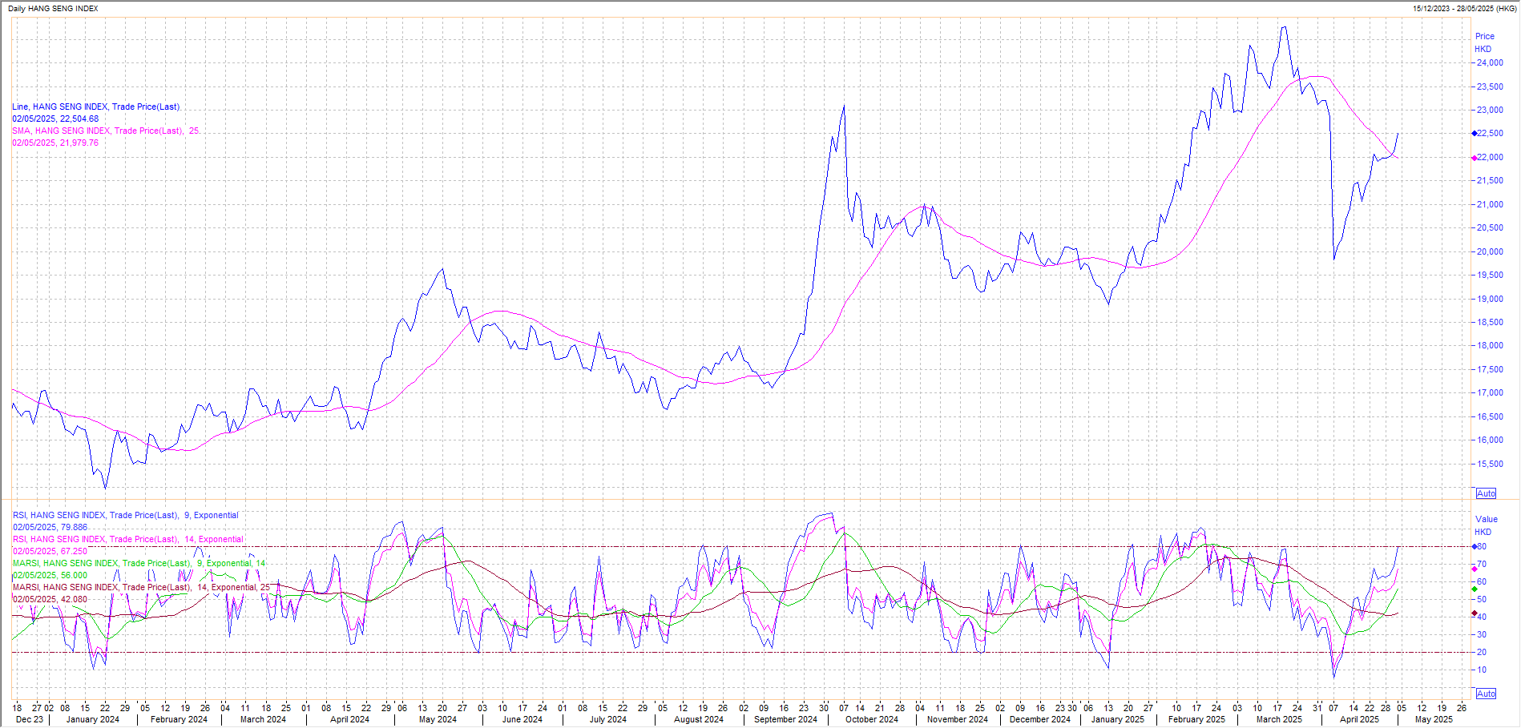This screenshot has width=1521, height=728.
Task: Click the 'May 2025' time axis label
Action: pyautogui.click(x=1434, y=719)
